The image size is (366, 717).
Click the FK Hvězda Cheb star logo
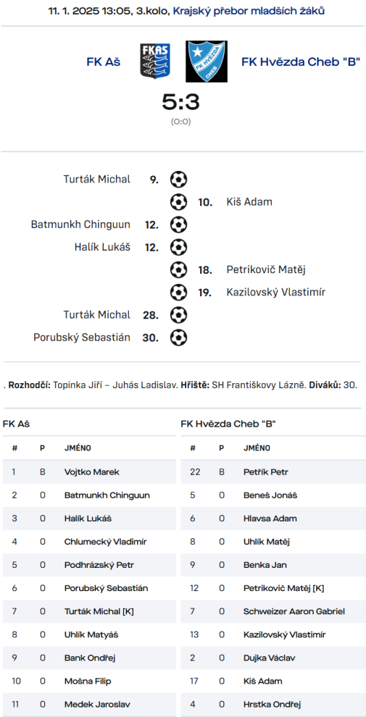[207, 62]
